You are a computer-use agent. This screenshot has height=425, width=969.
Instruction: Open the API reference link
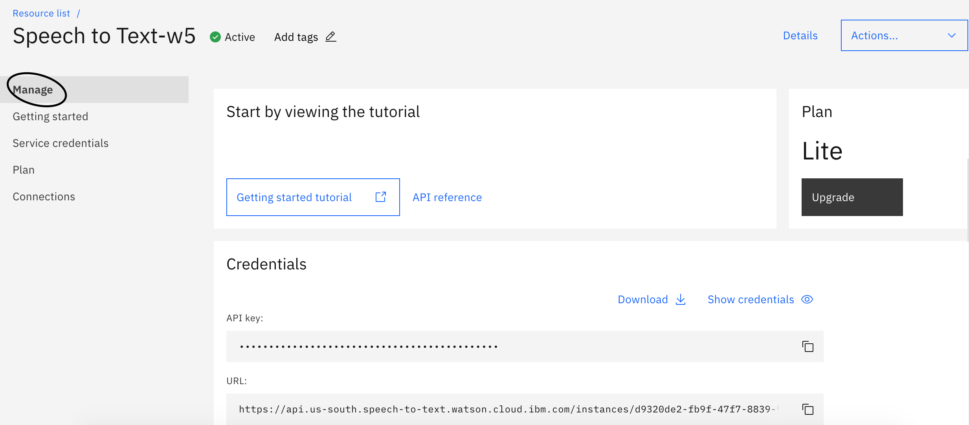(447, 197)
